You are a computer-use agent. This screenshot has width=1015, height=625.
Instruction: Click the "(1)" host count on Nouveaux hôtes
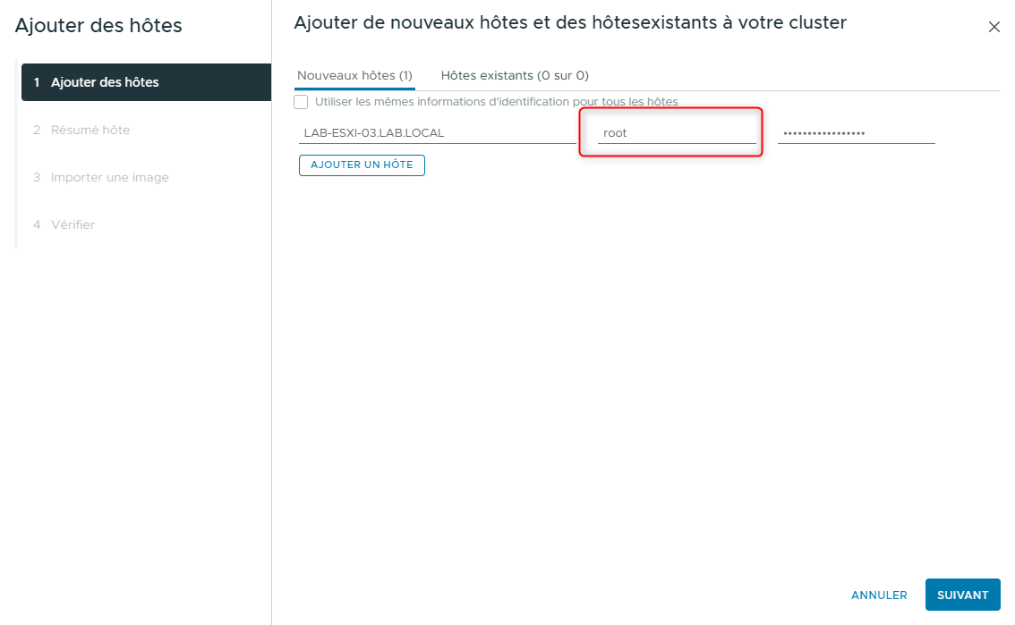click(407, 75)
